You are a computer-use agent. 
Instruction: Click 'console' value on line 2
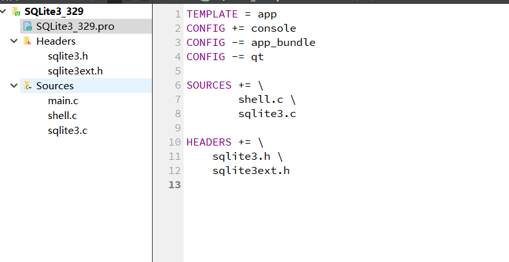[x=274, y=28]
